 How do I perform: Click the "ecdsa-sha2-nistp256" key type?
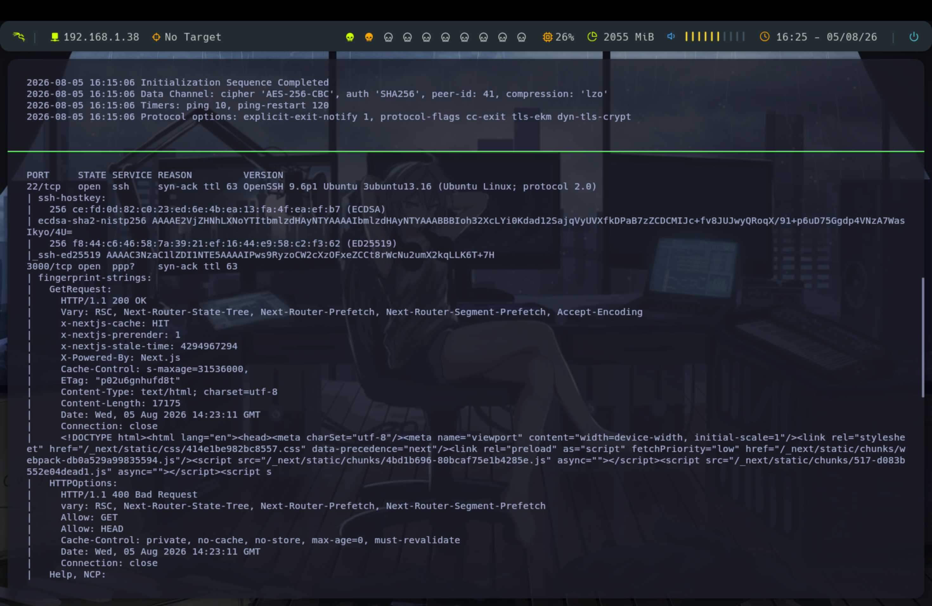(x=92, y=220)
